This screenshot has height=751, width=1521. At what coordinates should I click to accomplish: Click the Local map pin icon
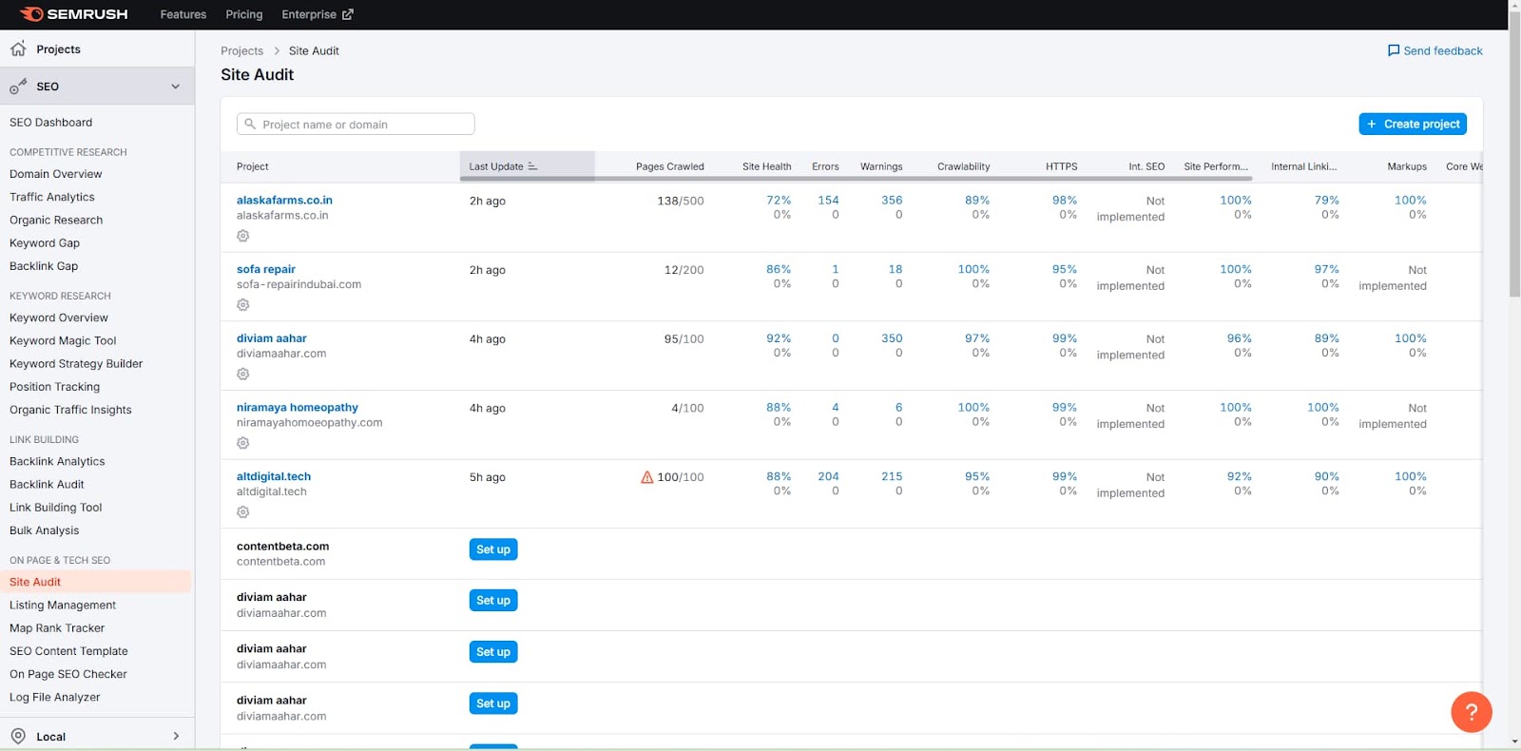point(18,736)
